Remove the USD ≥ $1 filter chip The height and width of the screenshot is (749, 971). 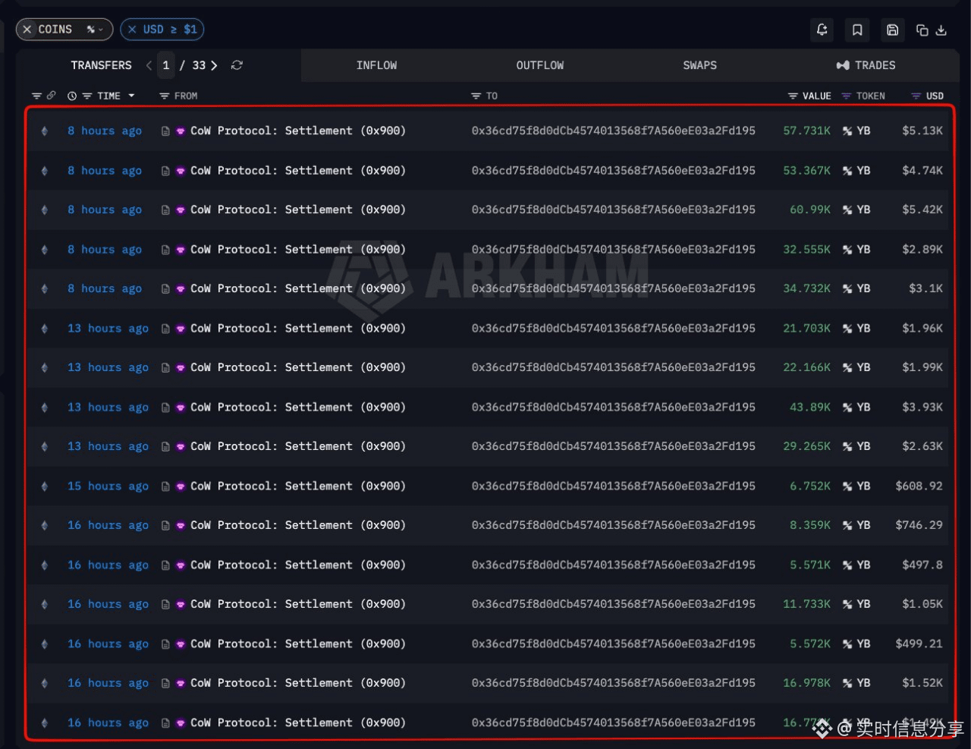coord(132,30)
